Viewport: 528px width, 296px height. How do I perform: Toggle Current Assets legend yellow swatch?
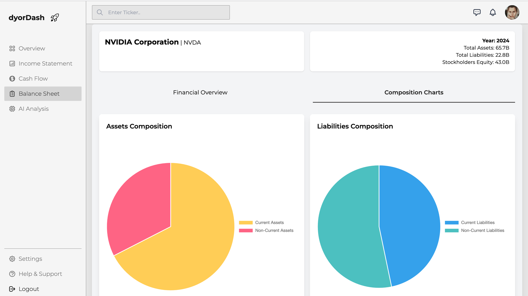(x=246, y=223)
